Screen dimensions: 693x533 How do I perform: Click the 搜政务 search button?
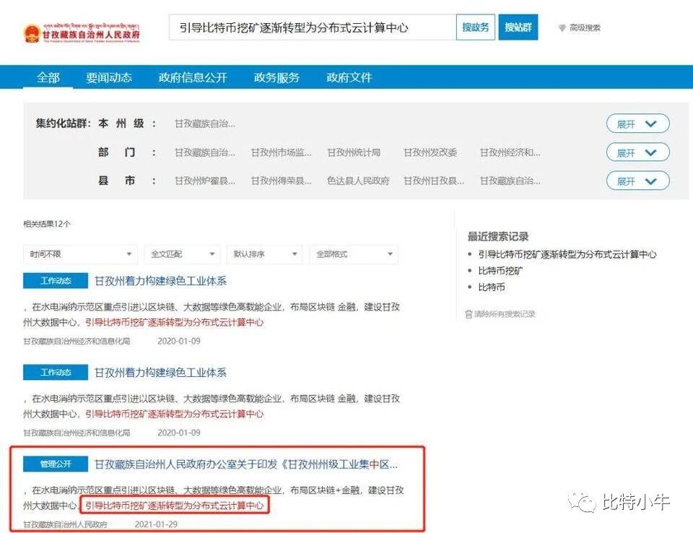click(x=476, y=27)
